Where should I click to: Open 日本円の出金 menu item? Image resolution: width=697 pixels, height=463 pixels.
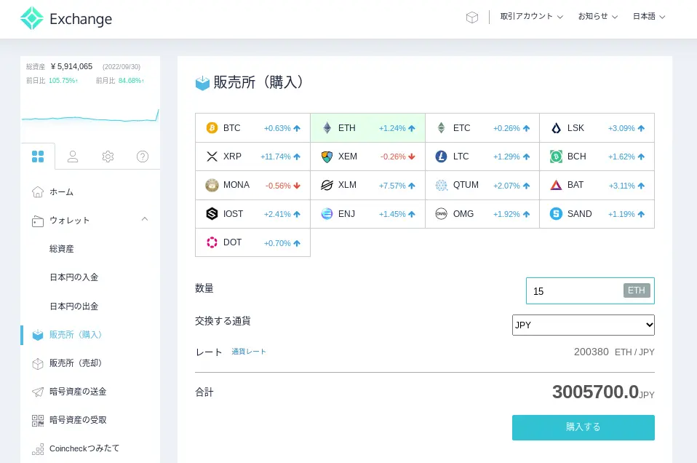coord(73,306)
